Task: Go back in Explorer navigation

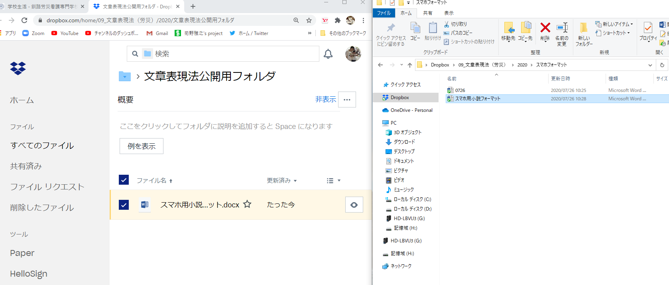Action: [x=380, y=65]
